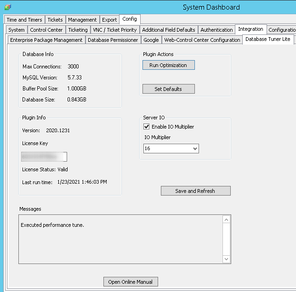The image size is (296, 292).
Task: Open Enterprise Package Management tab
Action: click(46, 40)
